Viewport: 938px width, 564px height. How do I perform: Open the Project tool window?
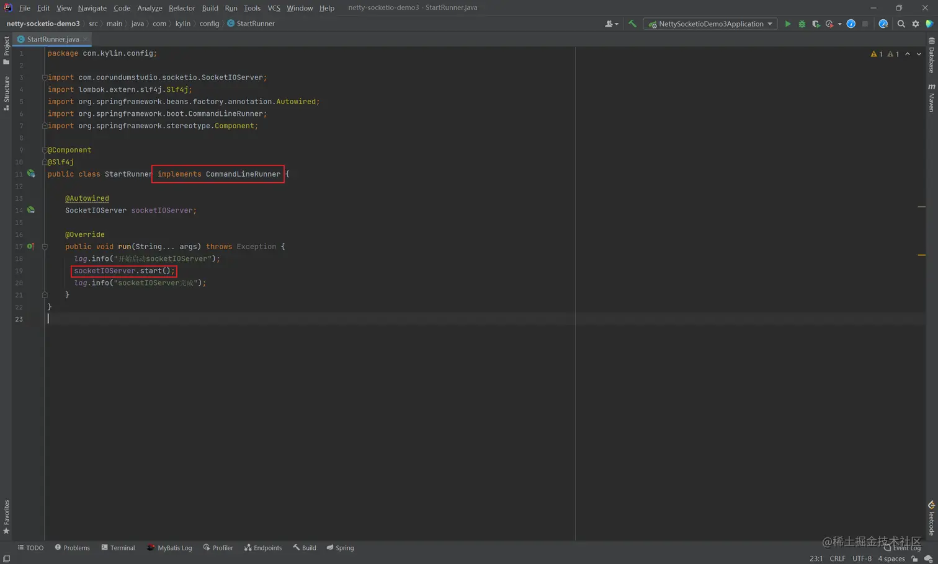point(6,50)
